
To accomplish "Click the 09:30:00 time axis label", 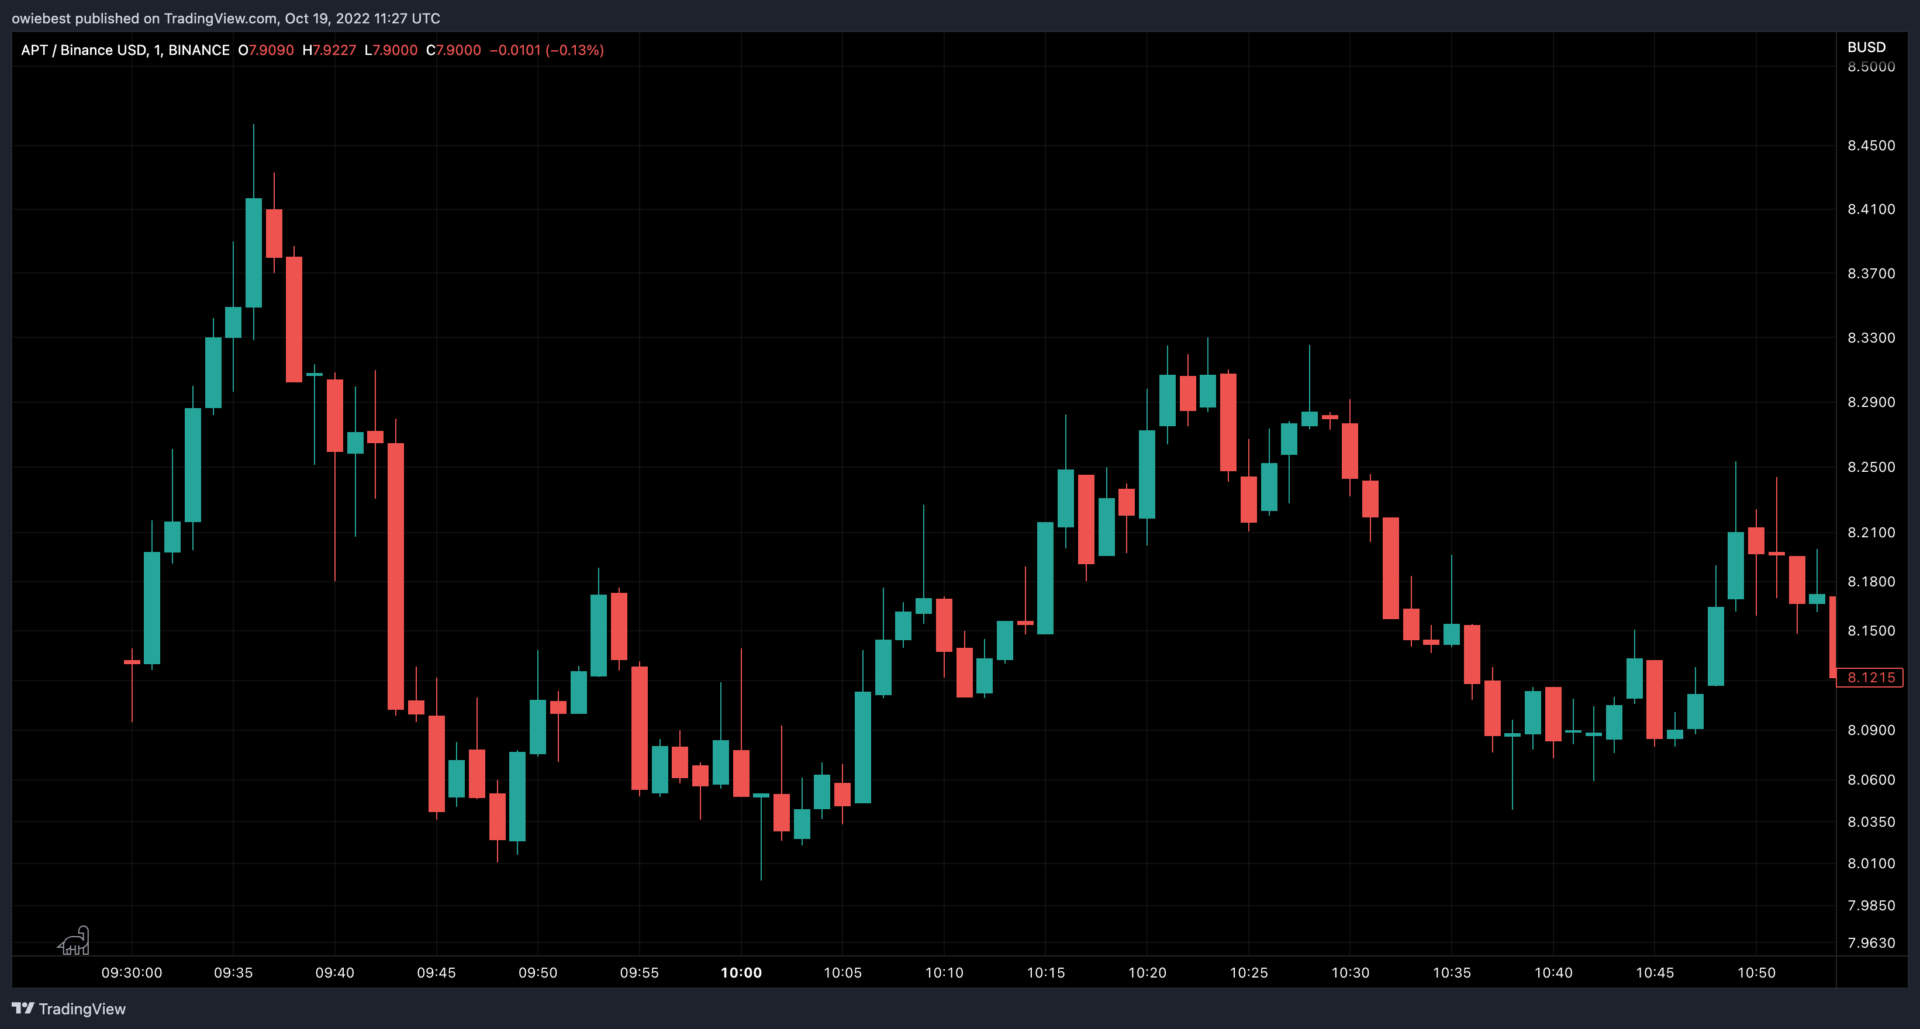I will point(131,972).
